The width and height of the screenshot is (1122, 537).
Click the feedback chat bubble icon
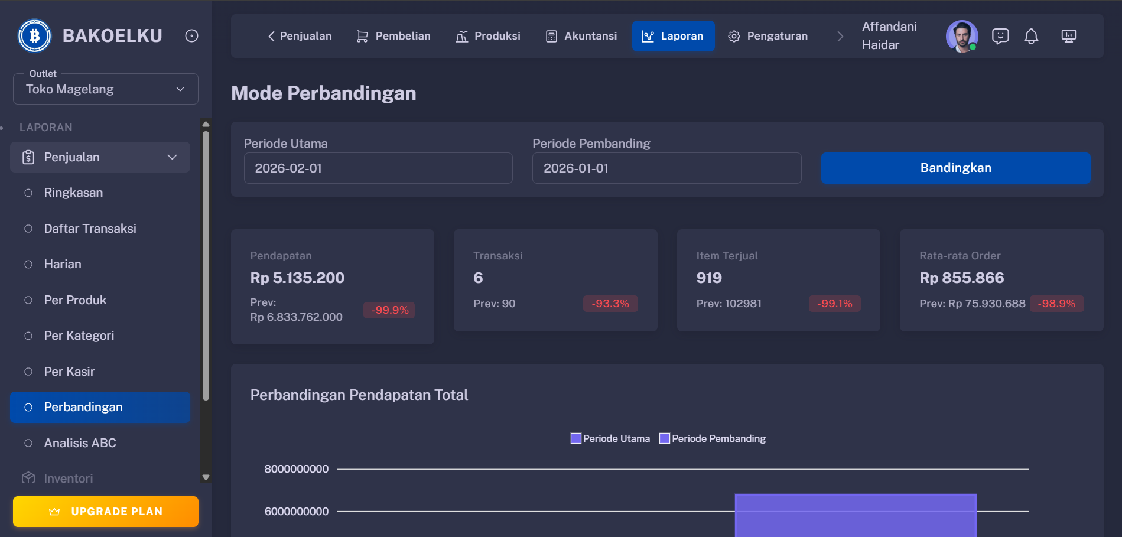pos(1000,36)
